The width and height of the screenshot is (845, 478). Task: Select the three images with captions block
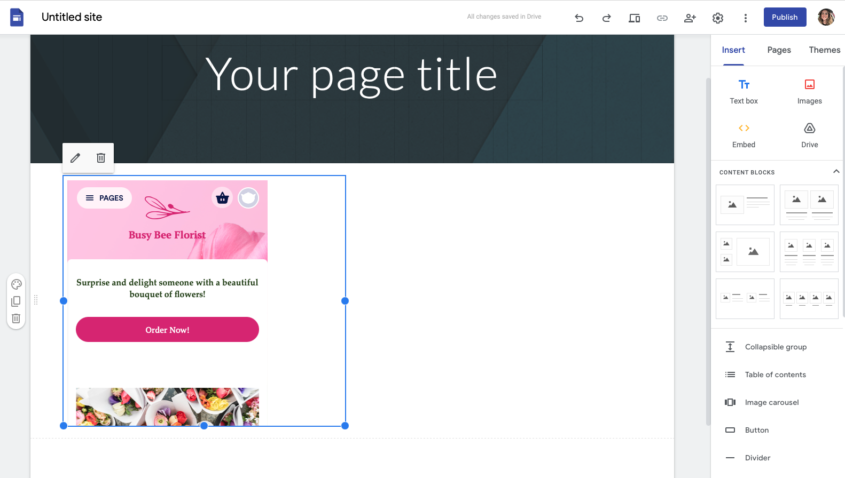point(809,252)
